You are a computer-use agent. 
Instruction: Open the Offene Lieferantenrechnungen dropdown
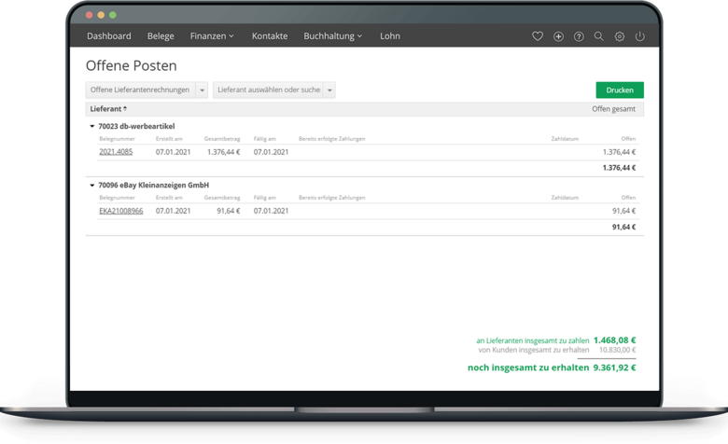click(x=203, y=90)
